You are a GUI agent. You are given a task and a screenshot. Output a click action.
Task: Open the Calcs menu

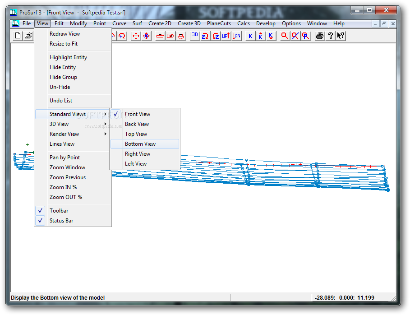pyautogui.click(x=244, y=23)
